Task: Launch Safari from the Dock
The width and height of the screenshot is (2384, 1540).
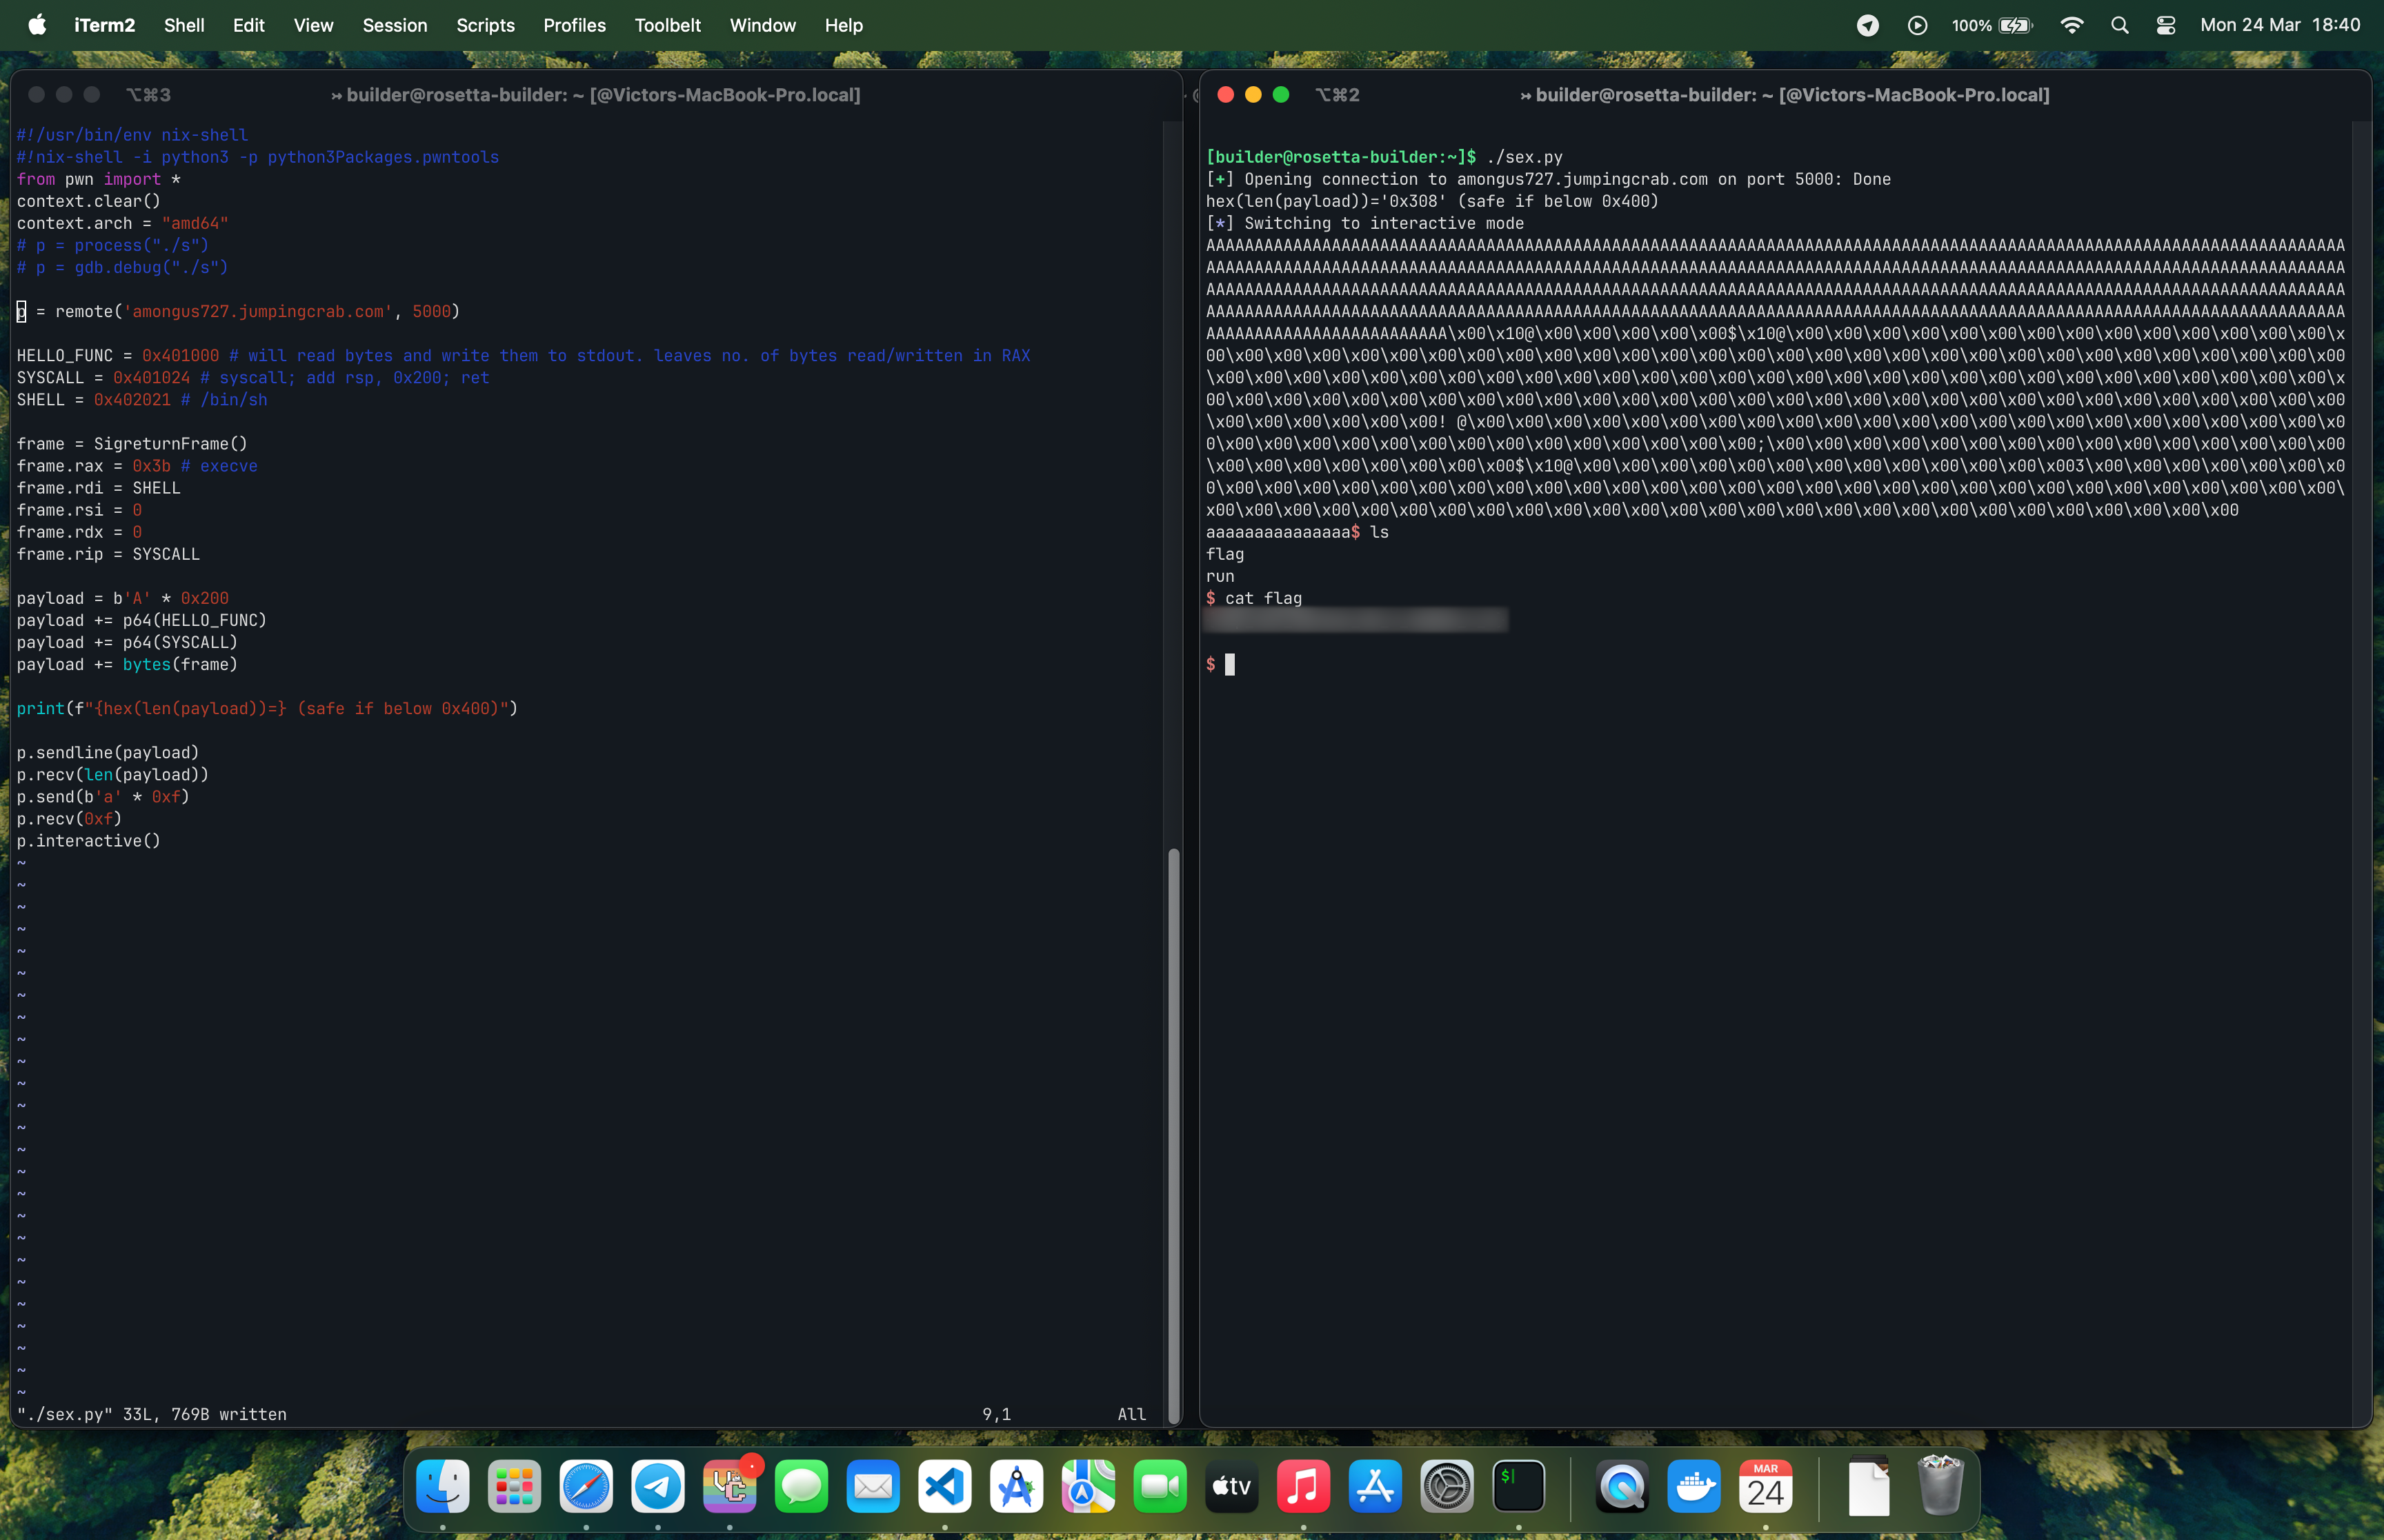Action: point(586,1486)
